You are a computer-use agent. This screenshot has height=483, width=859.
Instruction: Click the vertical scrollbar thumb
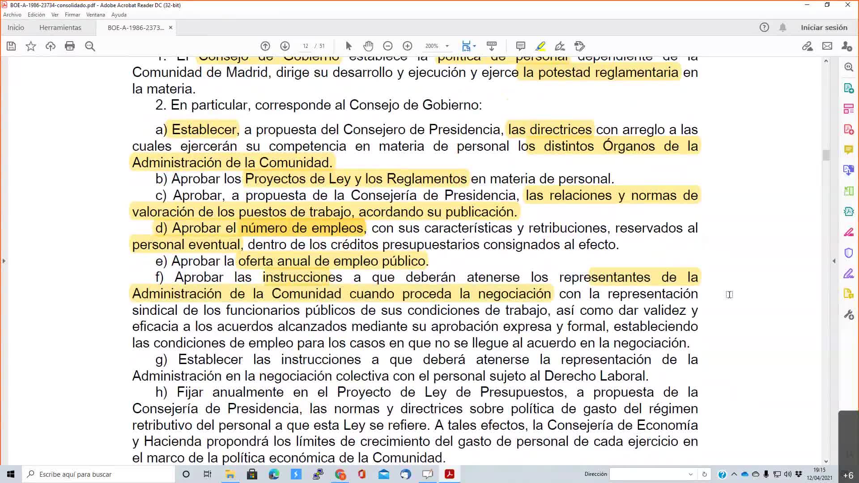826,155
